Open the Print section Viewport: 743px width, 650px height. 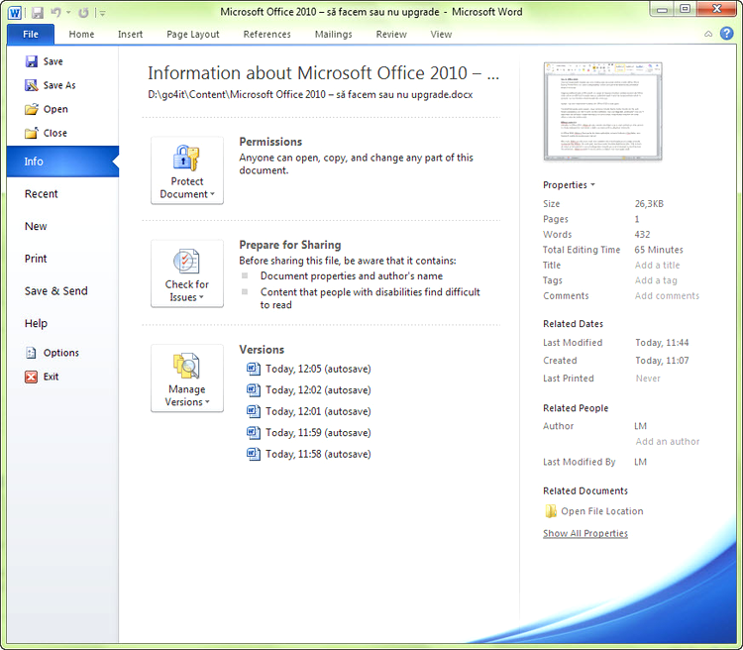pyautogui.click(x=36, y=259)
